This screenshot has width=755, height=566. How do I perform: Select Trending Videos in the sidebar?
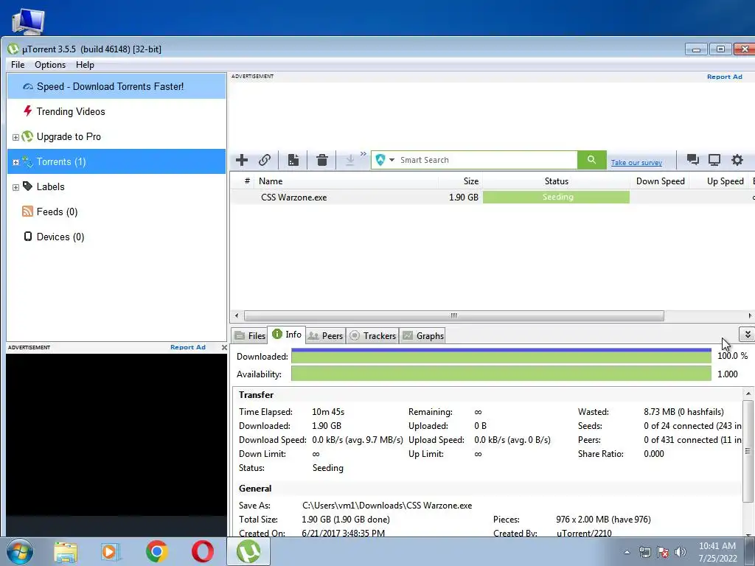pos(116,112)
